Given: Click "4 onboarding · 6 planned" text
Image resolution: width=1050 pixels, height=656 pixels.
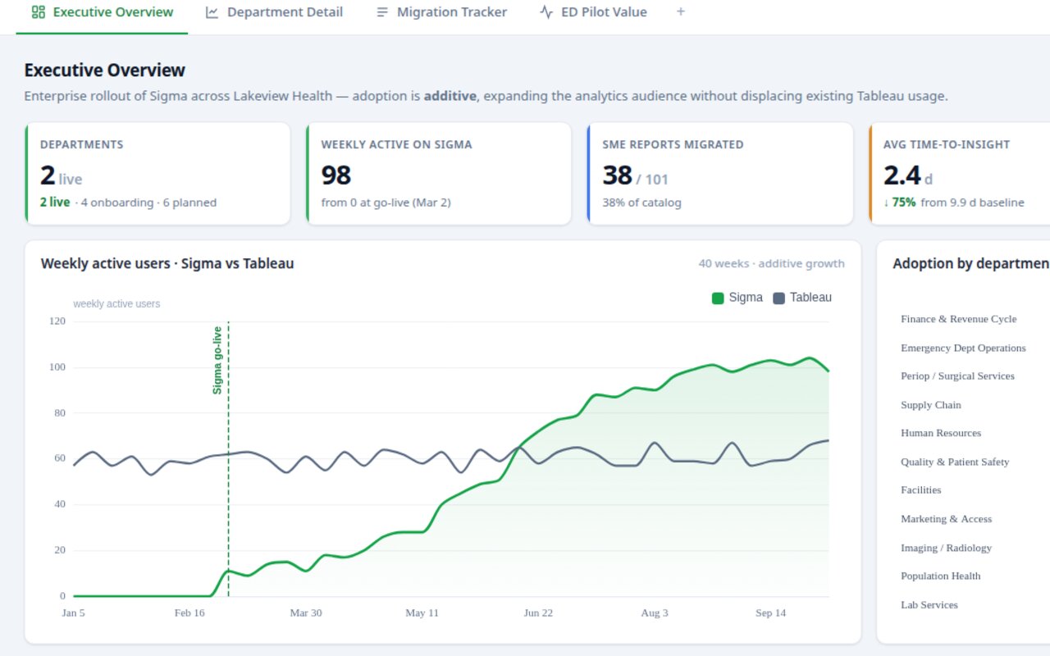Looking at the screenshot, I should 148,203.
